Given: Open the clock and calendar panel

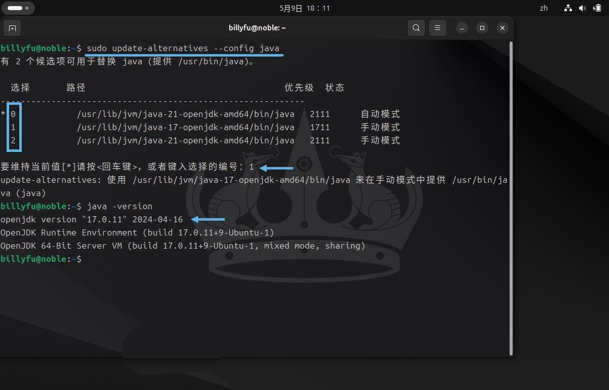Looking at the screenshot, I should pos(304,8).
